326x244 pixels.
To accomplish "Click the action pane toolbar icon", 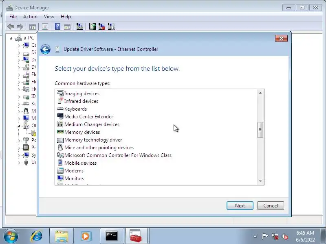I will pyautogui.click(x=67, y=26).
